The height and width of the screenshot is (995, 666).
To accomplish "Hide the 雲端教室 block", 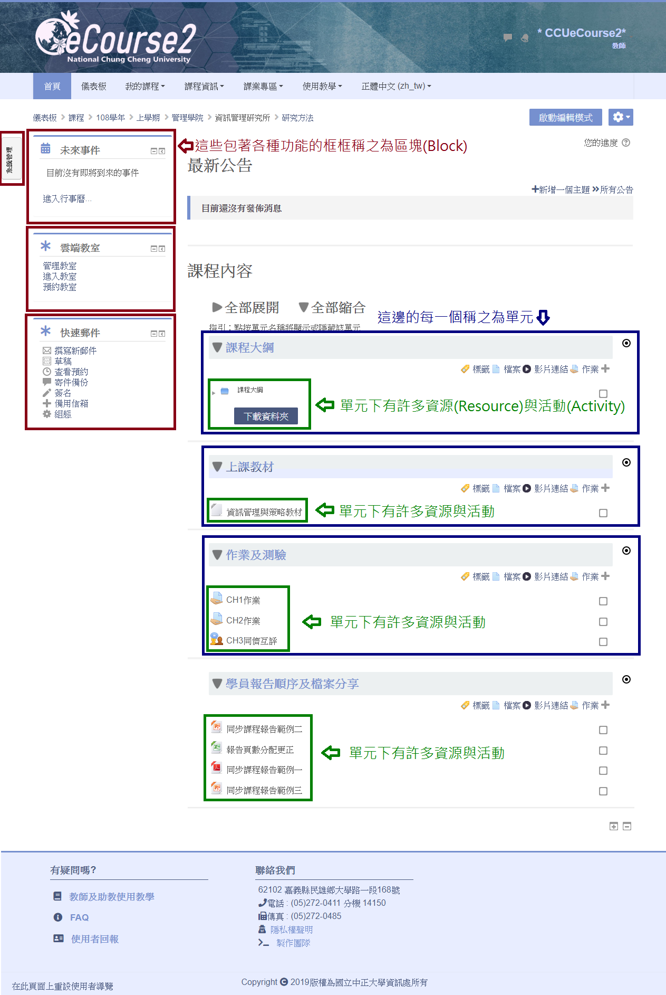I will click(154, 249).
